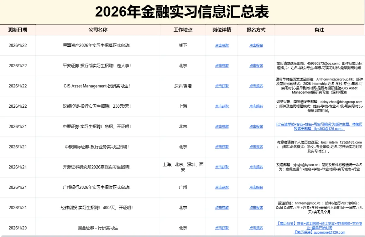Open 点击报名 link for 黑翼资产 row
Screen dimensions: 365x237
point(256,46)
